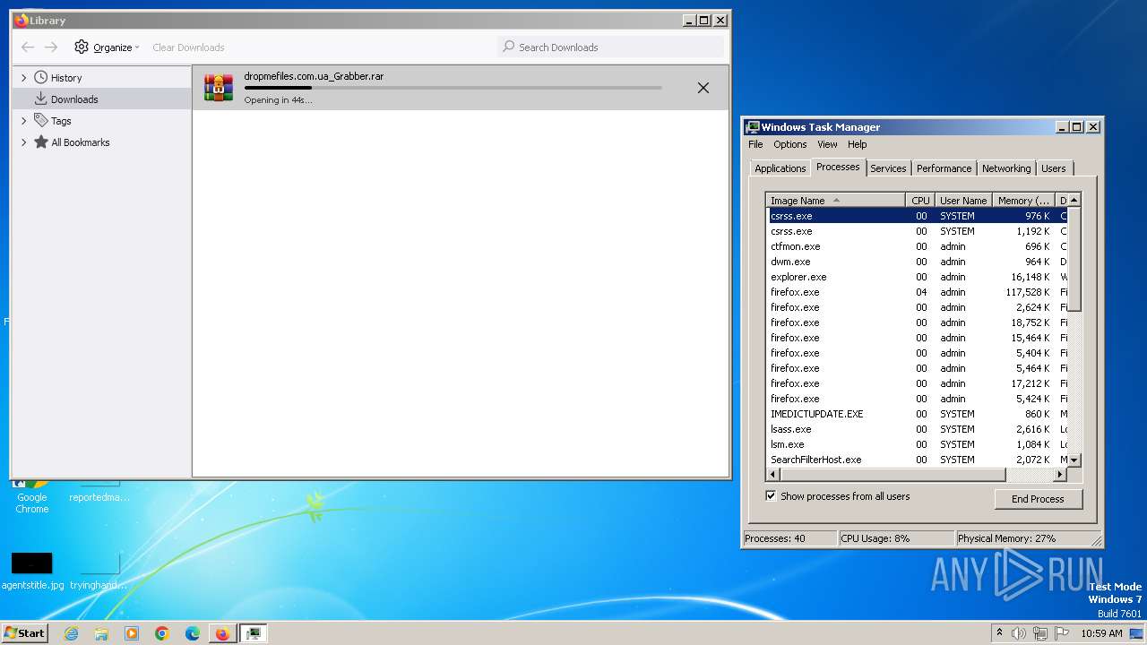Open the Options menu in Task Manager

click(x=789, y=144)
